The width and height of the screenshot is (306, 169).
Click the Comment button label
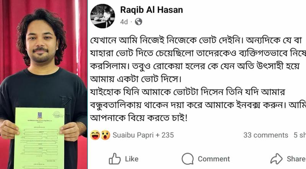pyautogui.click(x=214, y=159)
